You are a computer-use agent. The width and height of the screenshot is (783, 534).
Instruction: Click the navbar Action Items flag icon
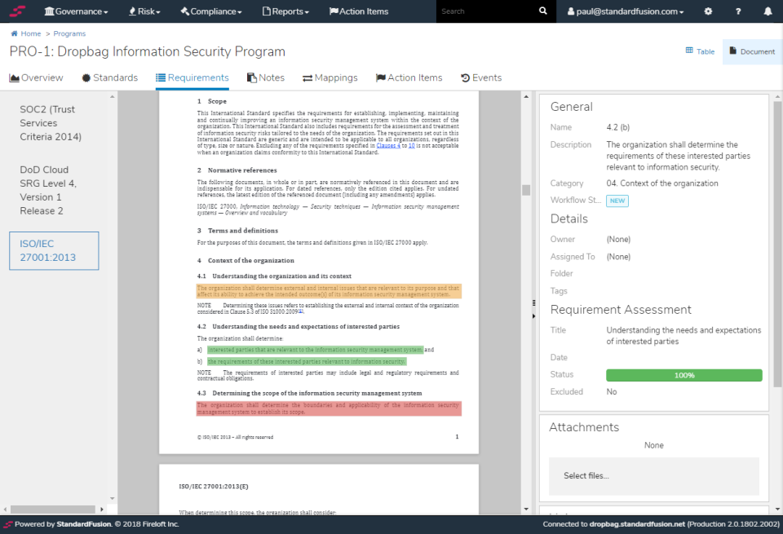click(334, 11)
